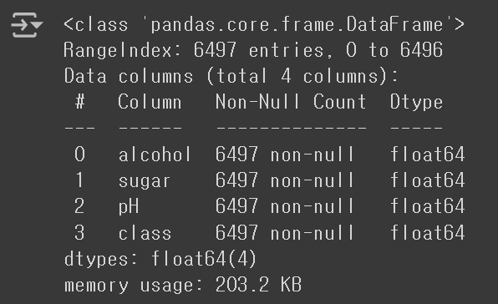Click the 'dtypes: float64(4)' summary line
The height and width of the screenshot is (304, 498).
(x=160, y=259)
